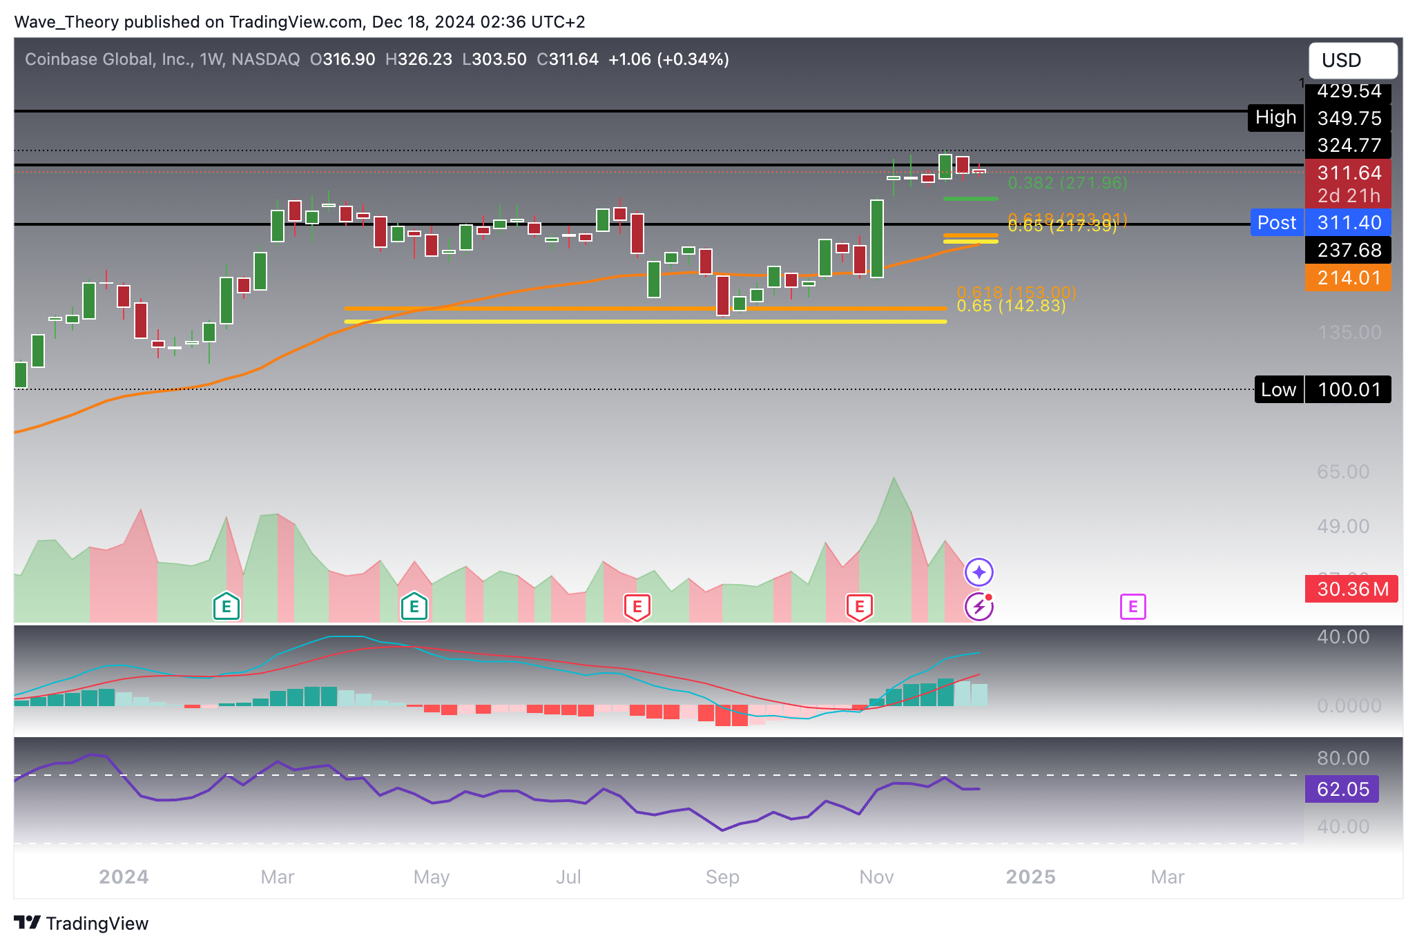Click the L303.50 low value in header
The width and height of the screenshot is (1417, 947).
point(494,59)
